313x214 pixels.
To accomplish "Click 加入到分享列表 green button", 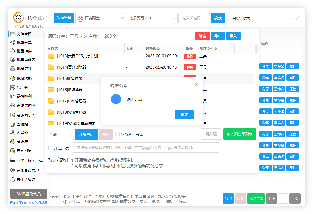I will click(239, 134).
